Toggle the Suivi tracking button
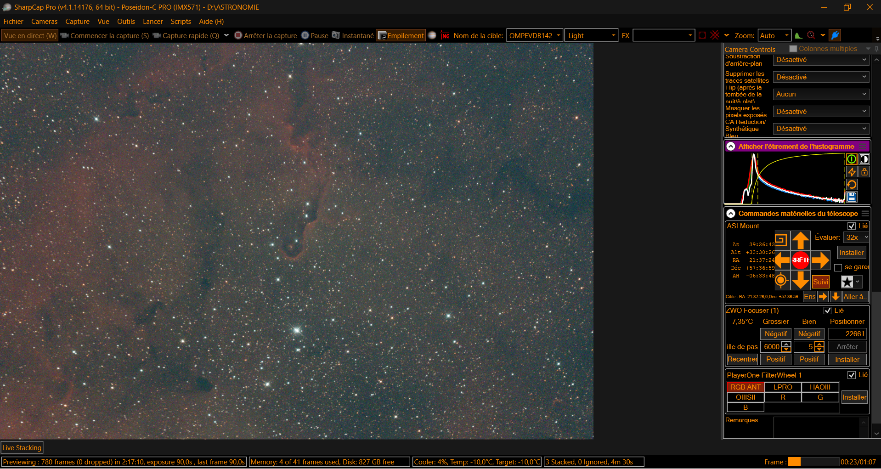Screen dimensions: 881x469 (x=820, y=282)
